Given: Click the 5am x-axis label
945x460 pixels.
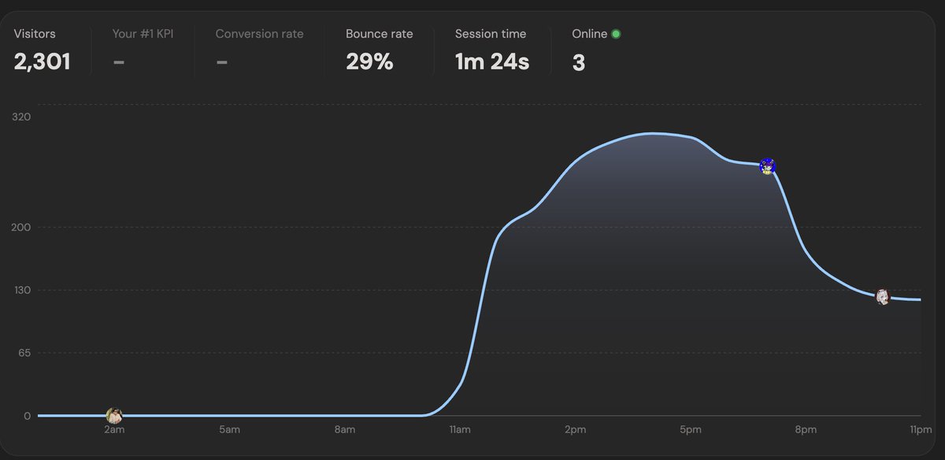Looking at the screenshot, I should tap(229, 430).
